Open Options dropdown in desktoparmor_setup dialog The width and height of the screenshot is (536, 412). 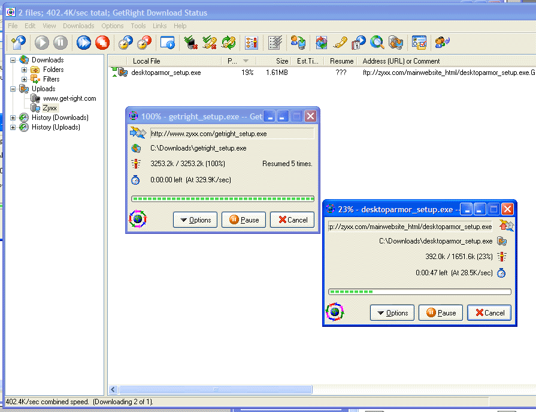point(392,313)
